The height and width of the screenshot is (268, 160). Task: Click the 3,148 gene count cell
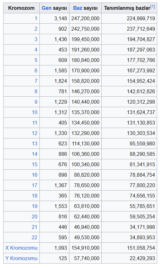(x=55, y=18)
